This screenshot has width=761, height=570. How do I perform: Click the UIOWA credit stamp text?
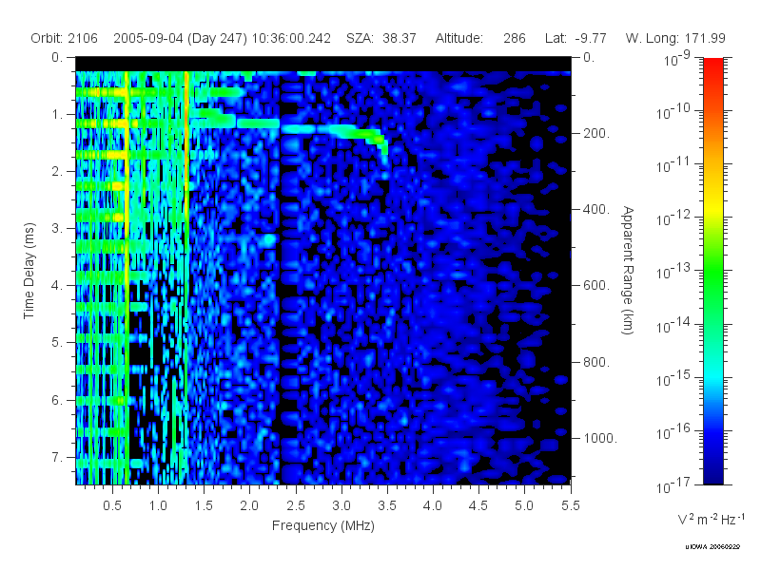coord(712,547)
